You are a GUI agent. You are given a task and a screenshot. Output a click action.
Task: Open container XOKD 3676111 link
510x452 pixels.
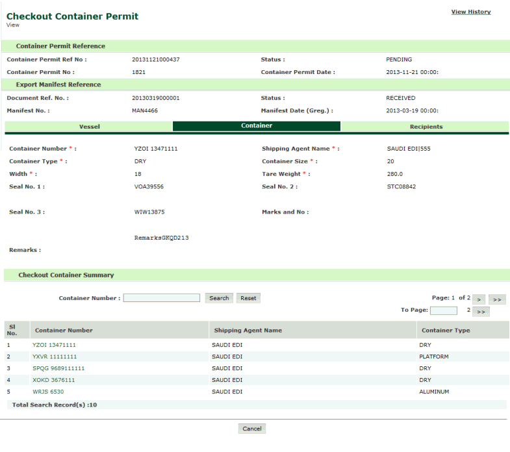coord(53,380)
